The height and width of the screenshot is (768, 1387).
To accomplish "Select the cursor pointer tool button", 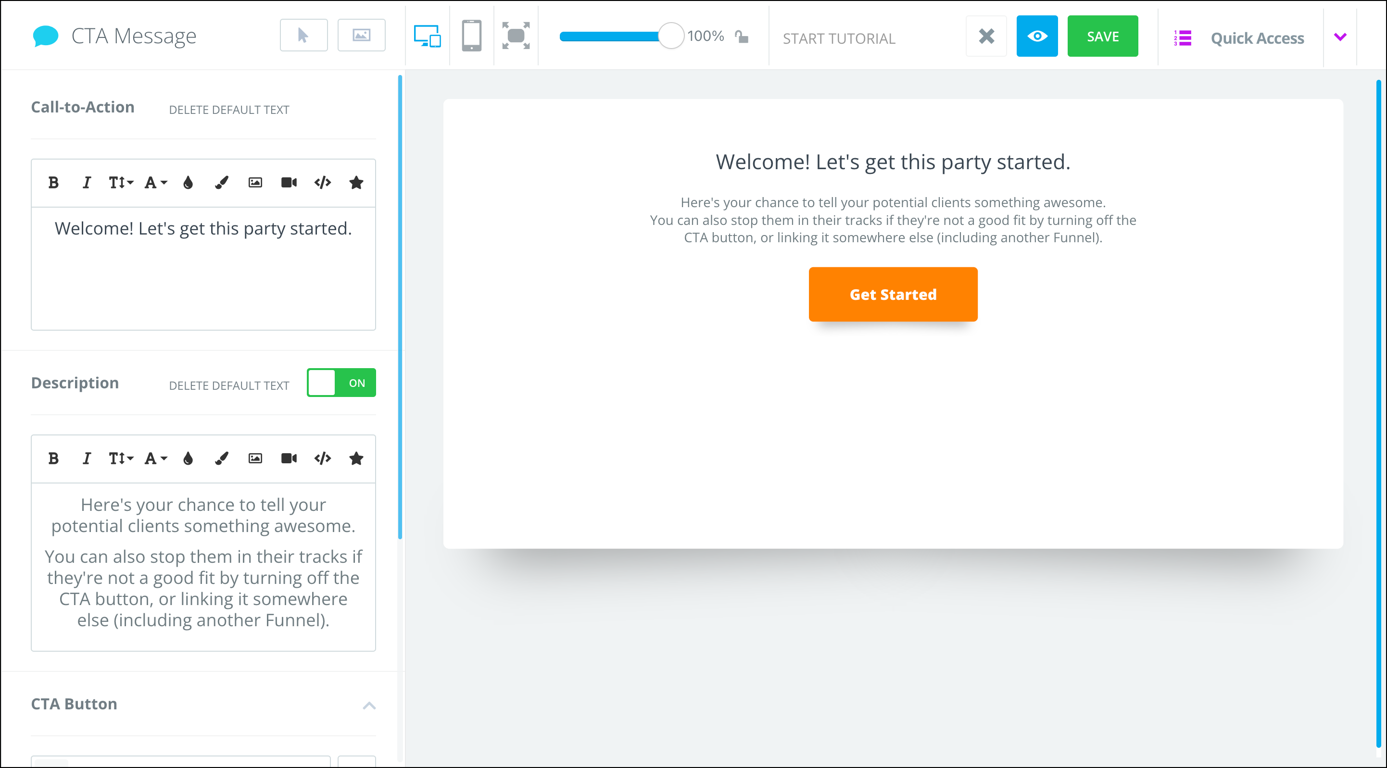I will click(303, 36).
